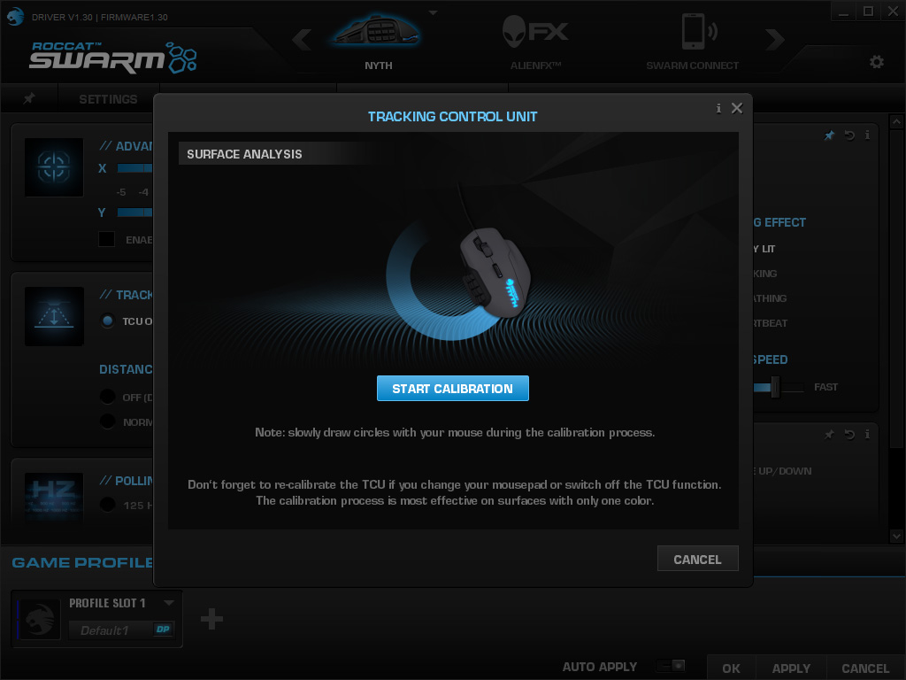Click the SURFACE ANALYSIS header
Viewport: 906px width, 680px height.
pos(244,154)
